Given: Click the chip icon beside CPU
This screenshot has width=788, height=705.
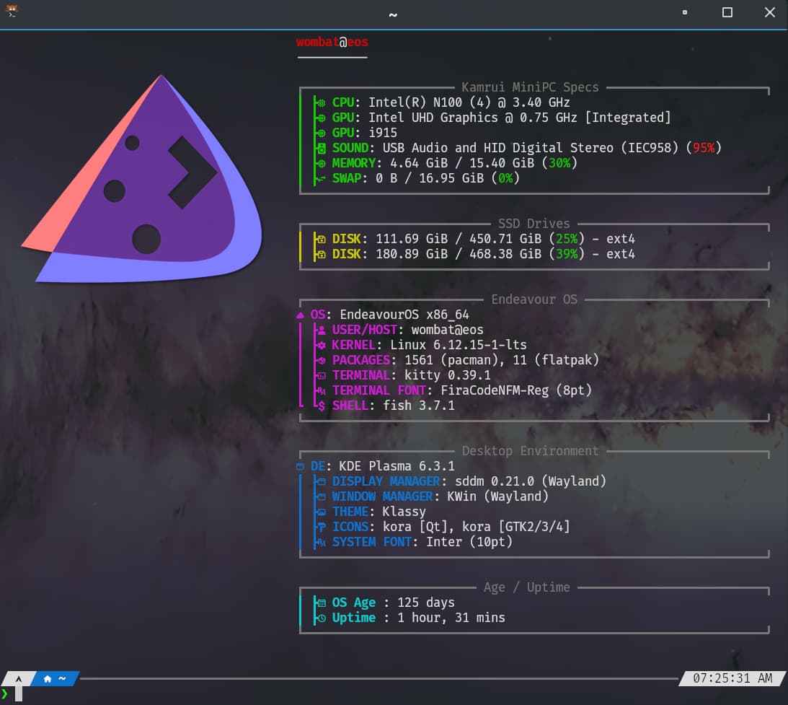Looking at the screenshot, I should [322, 103].
